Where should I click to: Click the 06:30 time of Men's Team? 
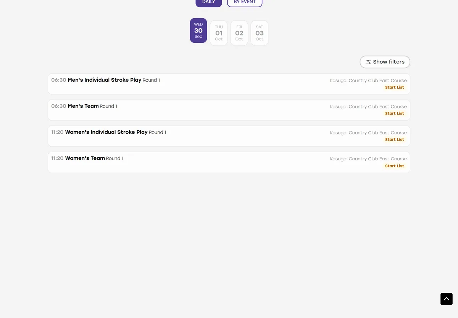[x=59, y=106]
